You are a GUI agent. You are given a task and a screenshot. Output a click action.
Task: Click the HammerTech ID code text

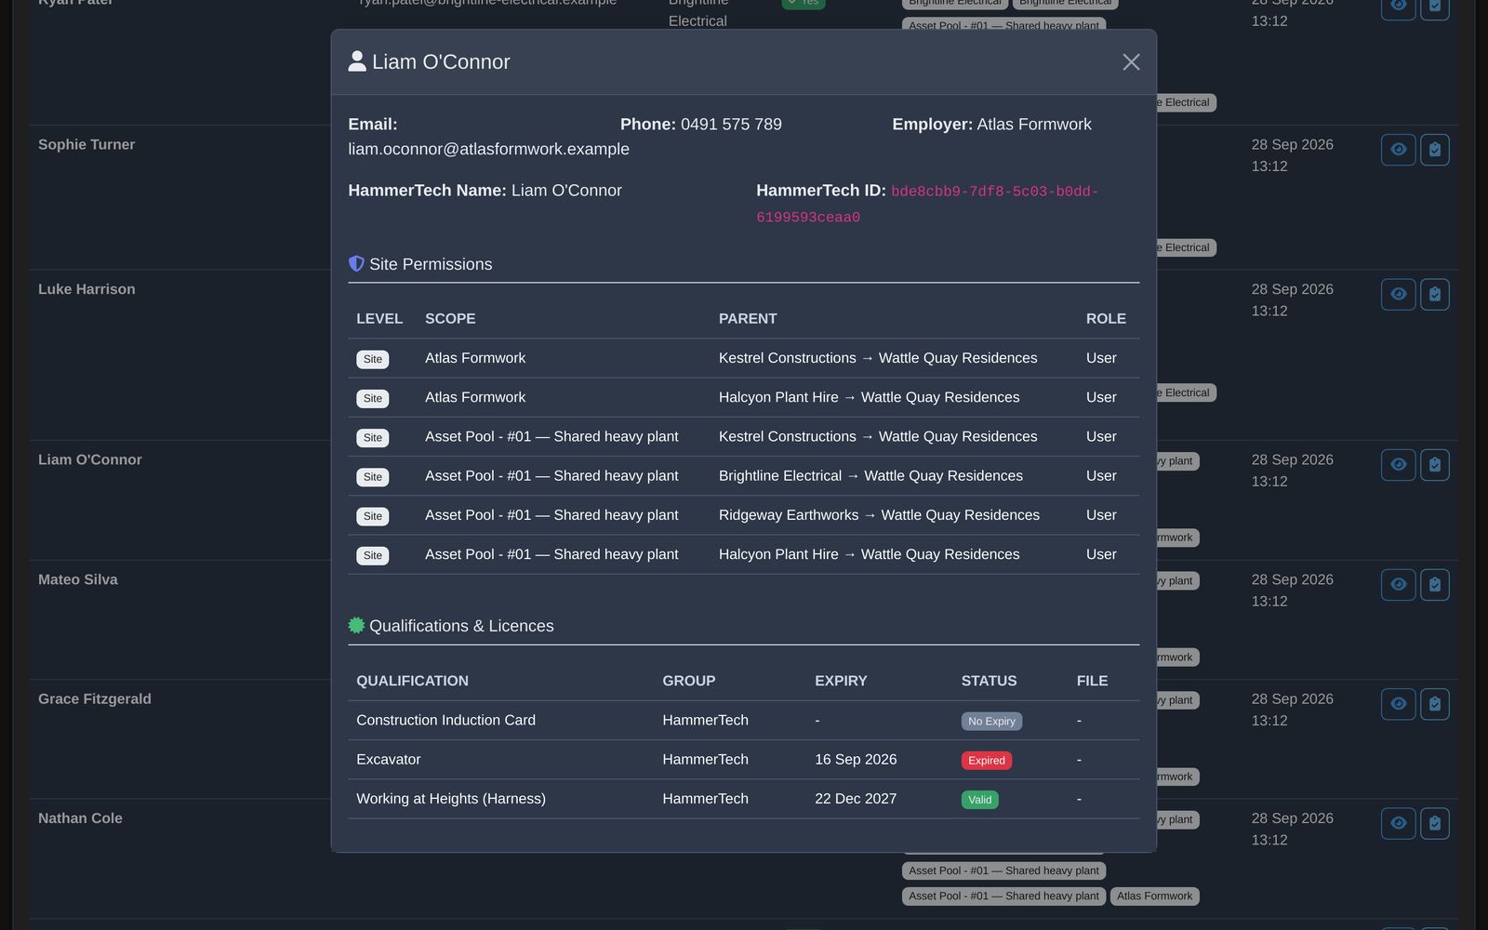point(927,205)
